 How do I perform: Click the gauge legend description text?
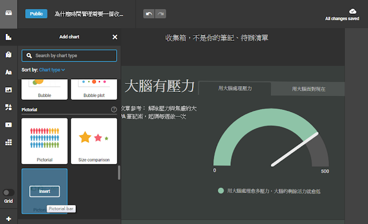(x=274, y=191)
